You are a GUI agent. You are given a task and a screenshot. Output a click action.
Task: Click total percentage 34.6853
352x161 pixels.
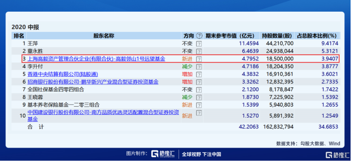click(x=328, y=127)
